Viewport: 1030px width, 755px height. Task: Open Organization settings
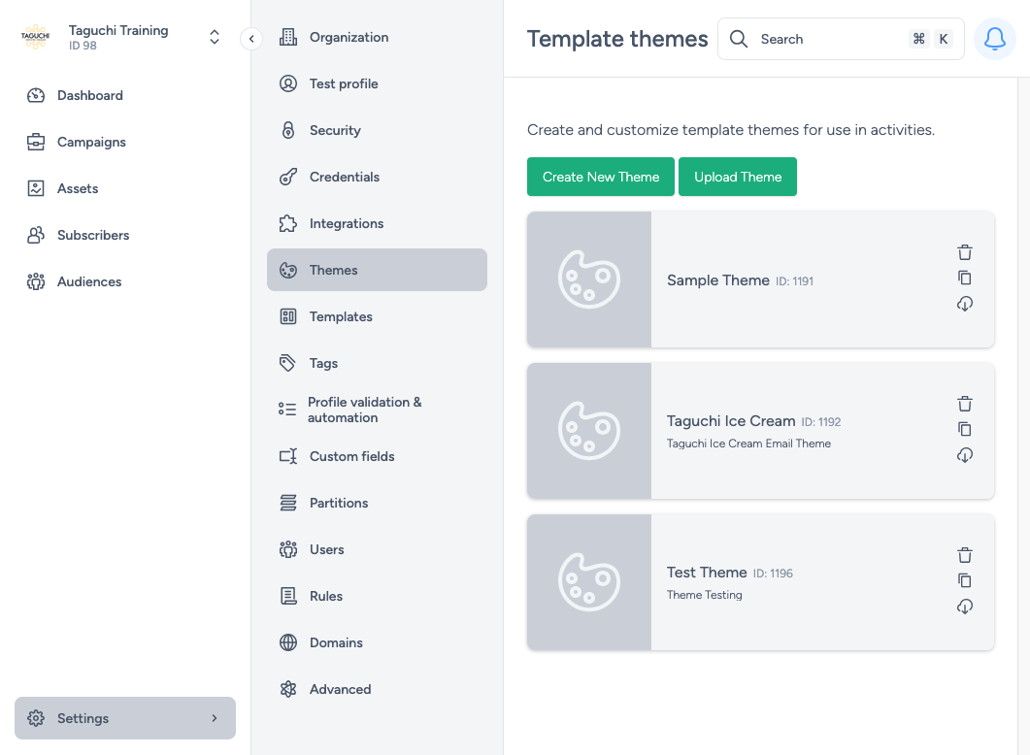(x=377, y=38)
